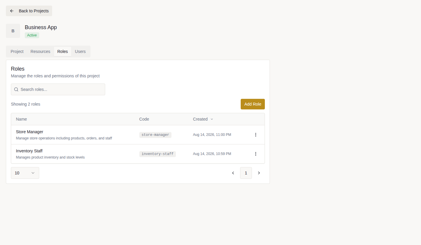Open the Inventory Staff row actions menu

coord(255,154)
